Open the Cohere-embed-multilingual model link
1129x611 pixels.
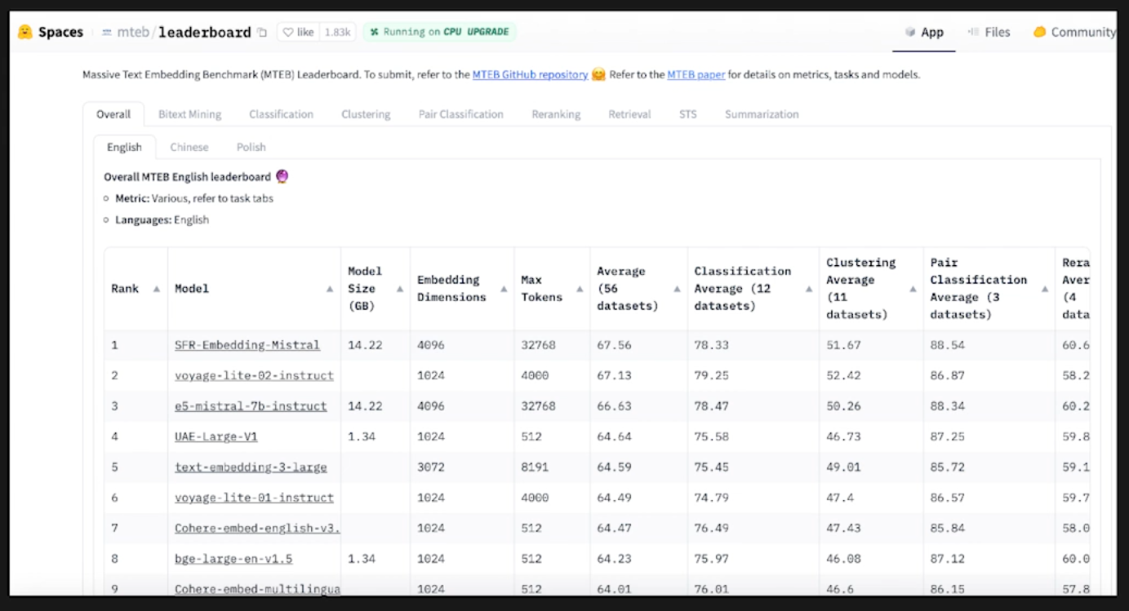pyautogui.click(x=257, y=589)
